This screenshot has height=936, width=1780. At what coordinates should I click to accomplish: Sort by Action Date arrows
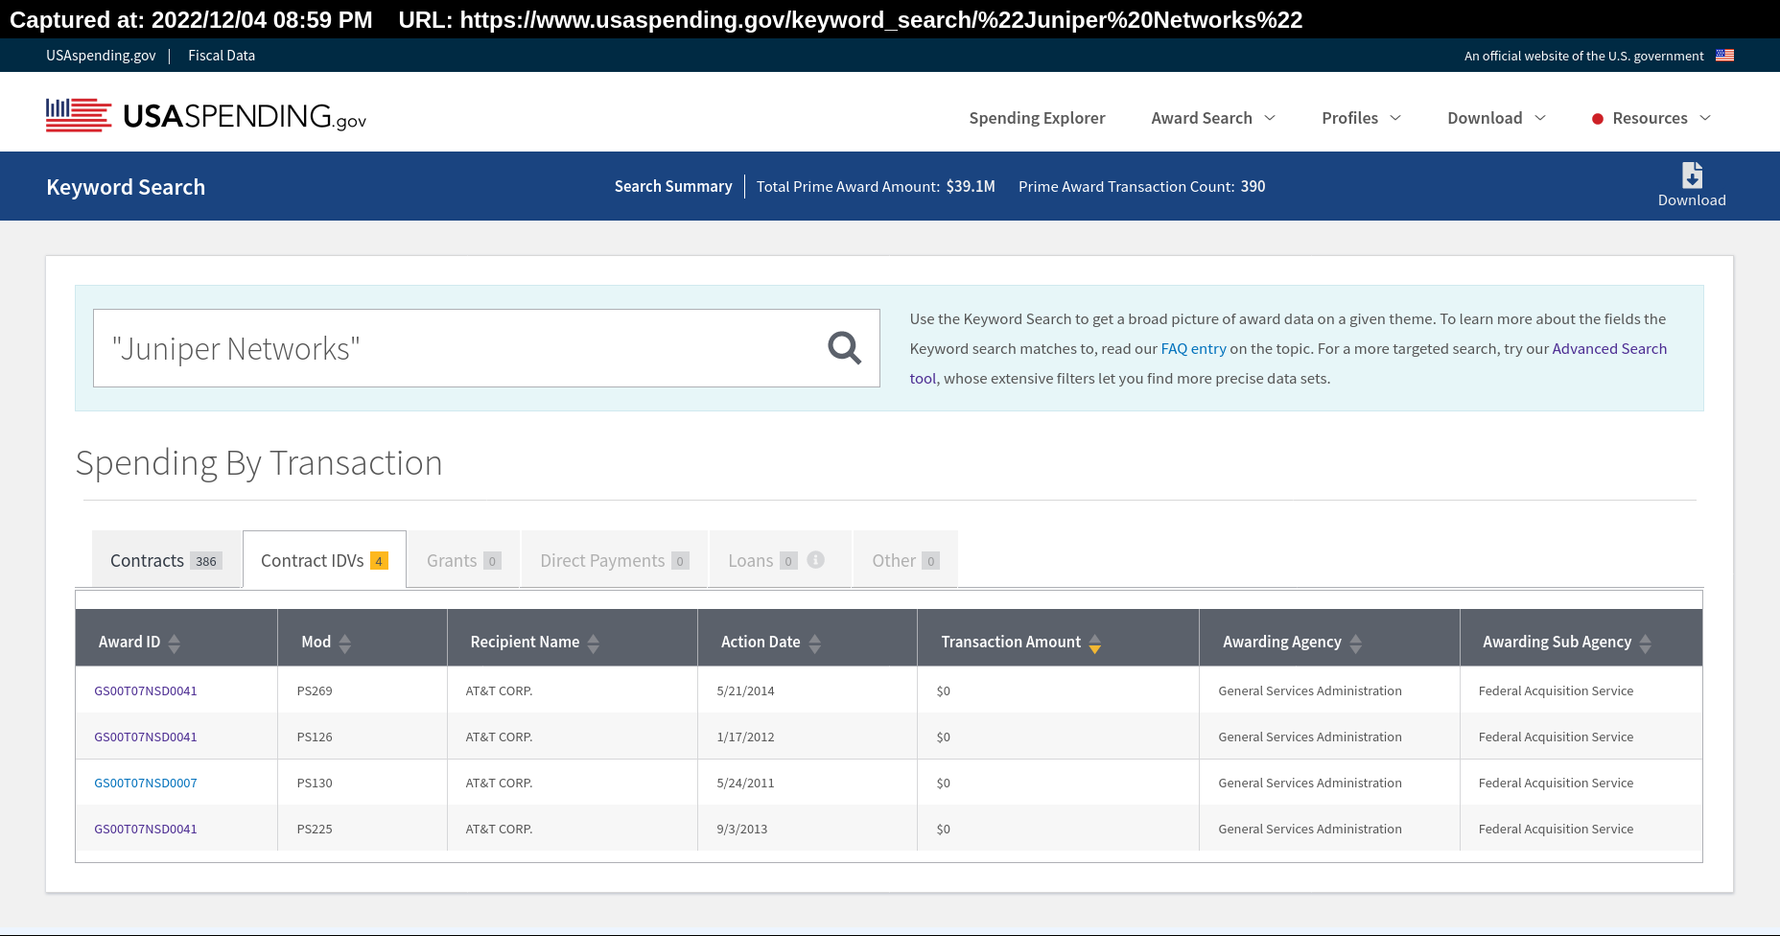point(815,643)
